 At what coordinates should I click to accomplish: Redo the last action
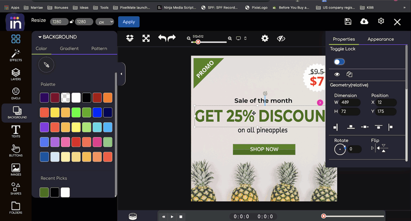pyautogui.click(x=172, y=38)
